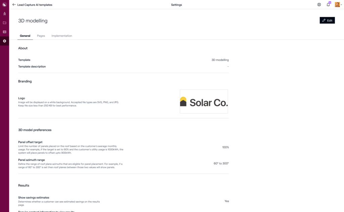Click the Yes value for savings estimates
The image size is (344, 212).
click(227, 201)
